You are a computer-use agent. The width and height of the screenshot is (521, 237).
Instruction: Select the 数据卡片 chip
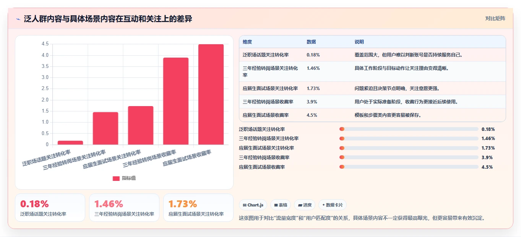tap(333, 205)
